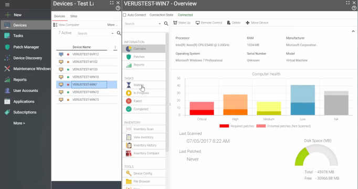358x189 pixels.
Task: Enable the Auto Connect checkbox
Action: coord(124,15)
